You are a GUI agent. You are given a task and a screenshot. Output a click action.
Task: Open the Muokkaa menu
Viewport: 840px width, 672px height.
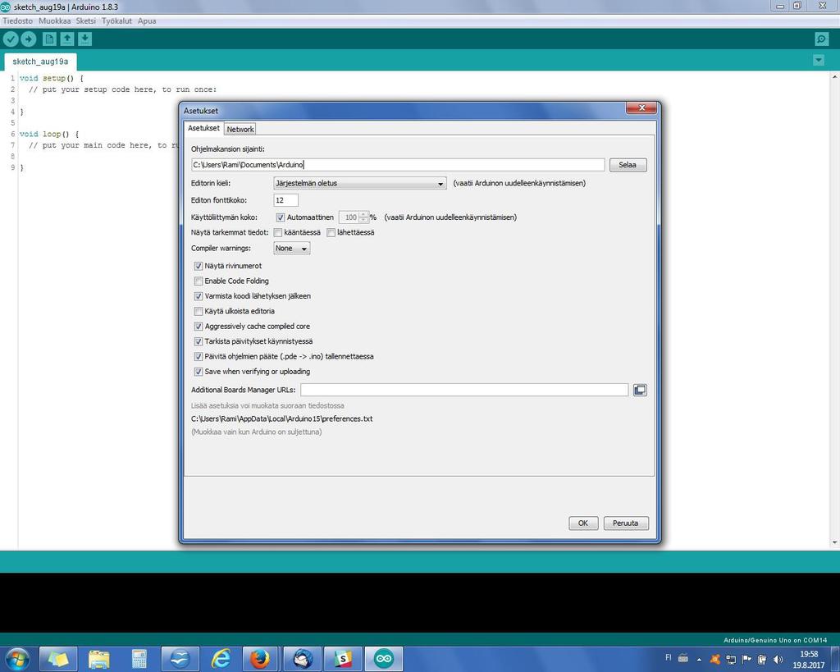[x=55, y=21]
